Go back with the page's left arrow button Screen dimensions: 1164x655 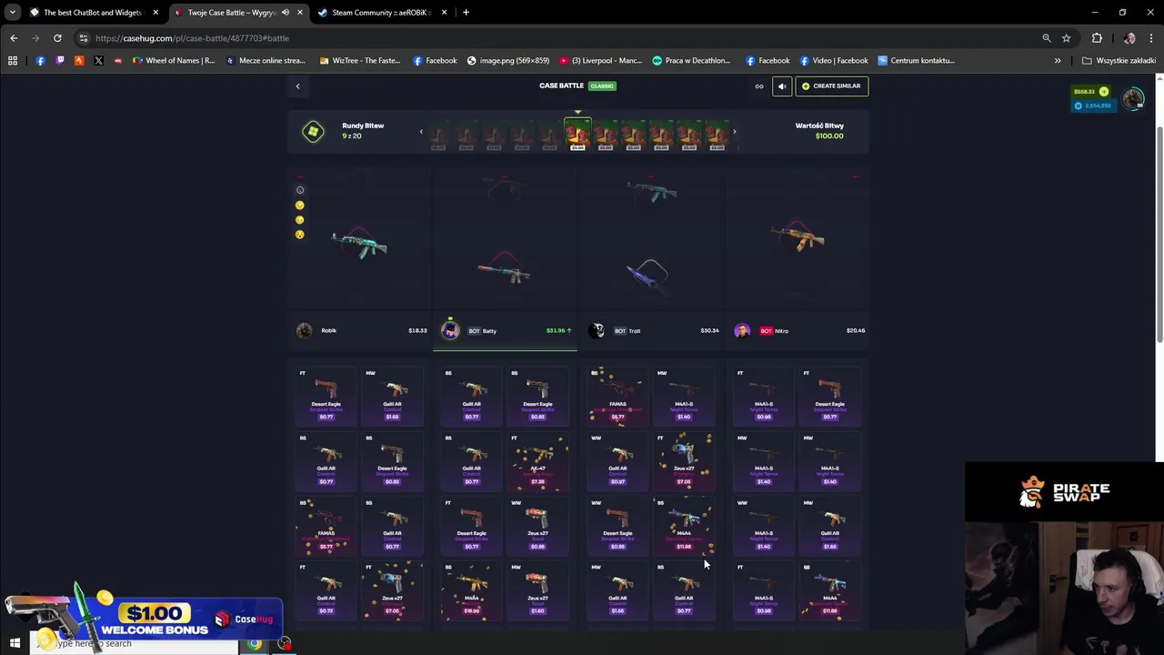[x=297, y=86]
